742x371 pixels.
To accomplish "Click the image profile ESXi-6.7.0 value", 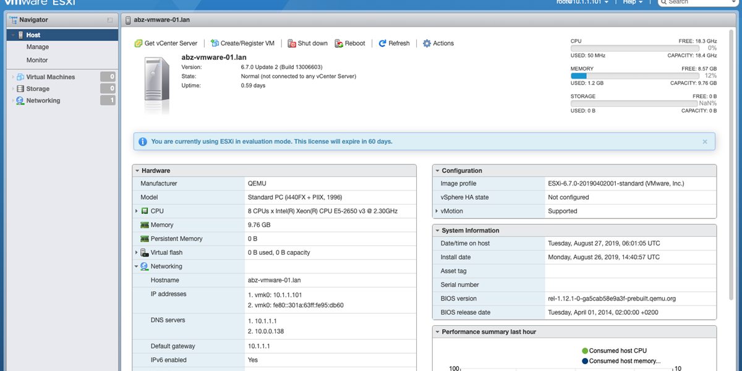I will pyautogui.click(x=616, y=184).
